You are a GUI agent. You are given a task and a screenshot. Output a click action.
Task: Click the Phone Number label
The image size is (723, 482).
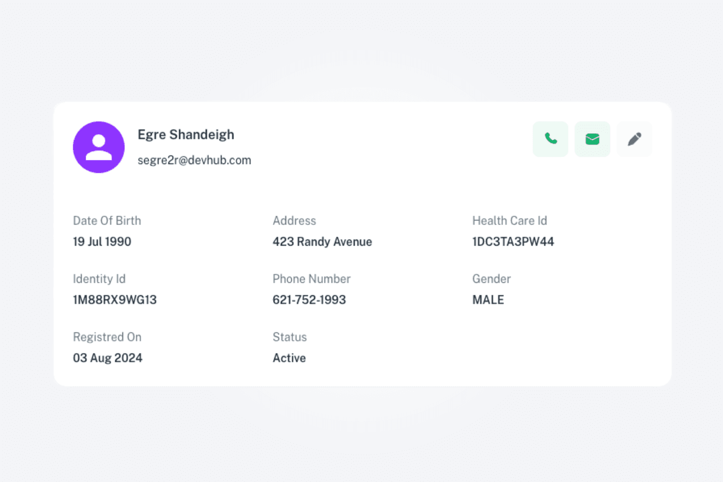(x=311, y=279)
